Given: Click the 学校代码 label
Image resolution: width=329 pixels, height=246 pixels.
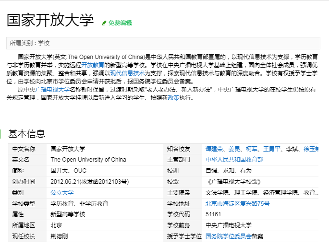Looking at the screenshot, I should (x=179, y=214).
